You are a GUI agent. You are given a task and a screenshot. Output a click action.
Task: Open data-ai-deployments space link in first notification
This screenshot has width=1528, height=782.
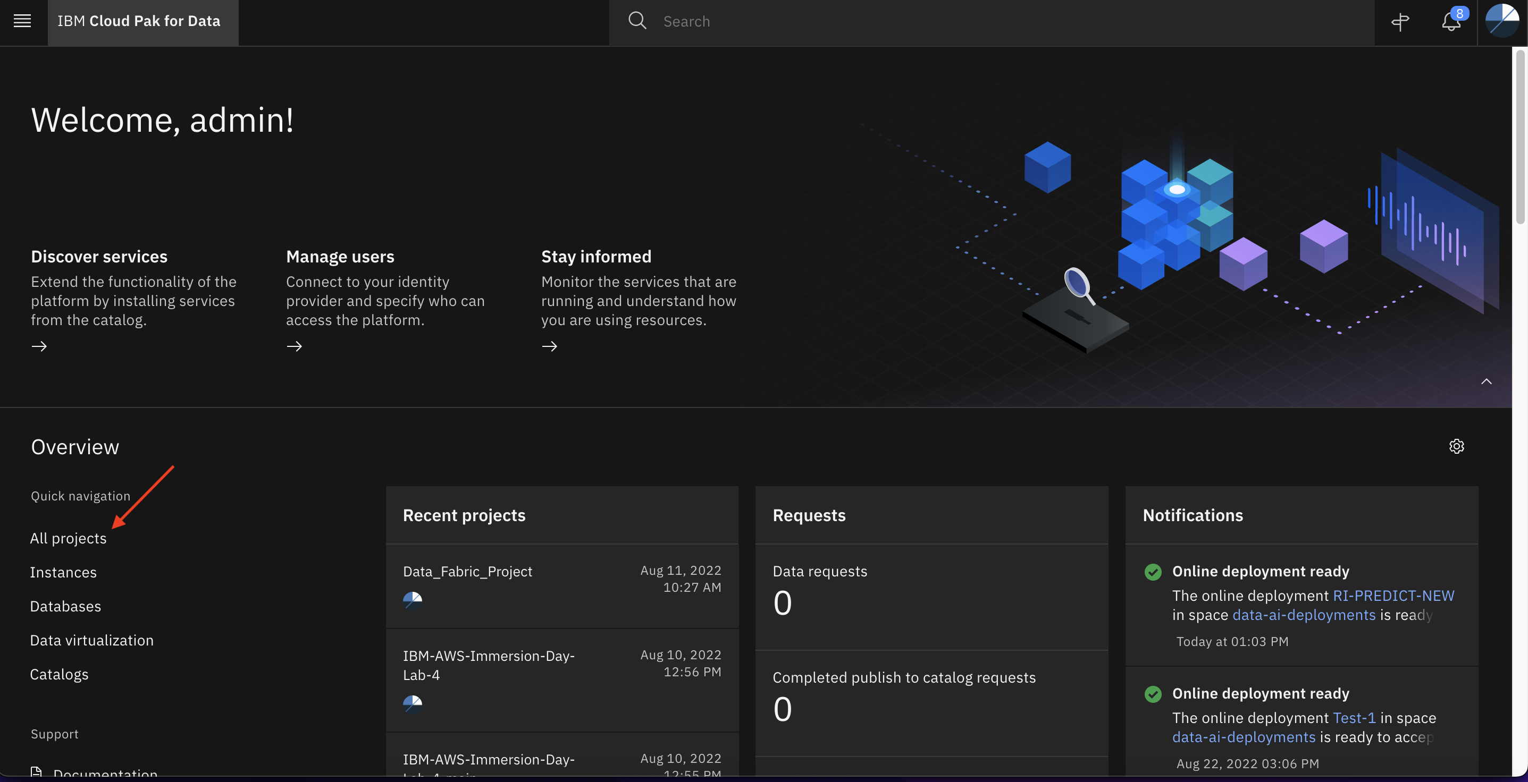[1304, 615]
